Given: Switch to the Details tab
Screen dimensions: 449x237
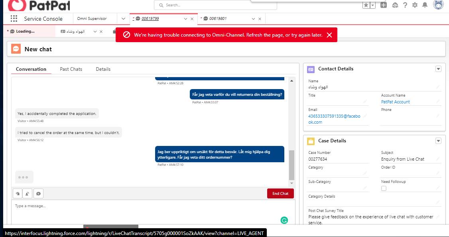Looking at the screenshot, I should 103,69.
